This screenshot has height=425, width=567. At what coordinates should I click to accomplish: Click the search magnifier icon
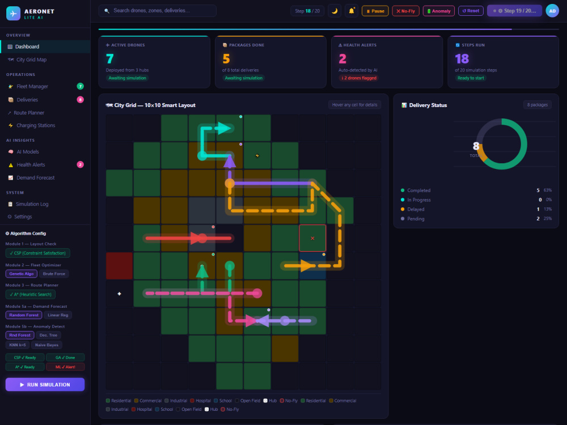click(107, 11)
